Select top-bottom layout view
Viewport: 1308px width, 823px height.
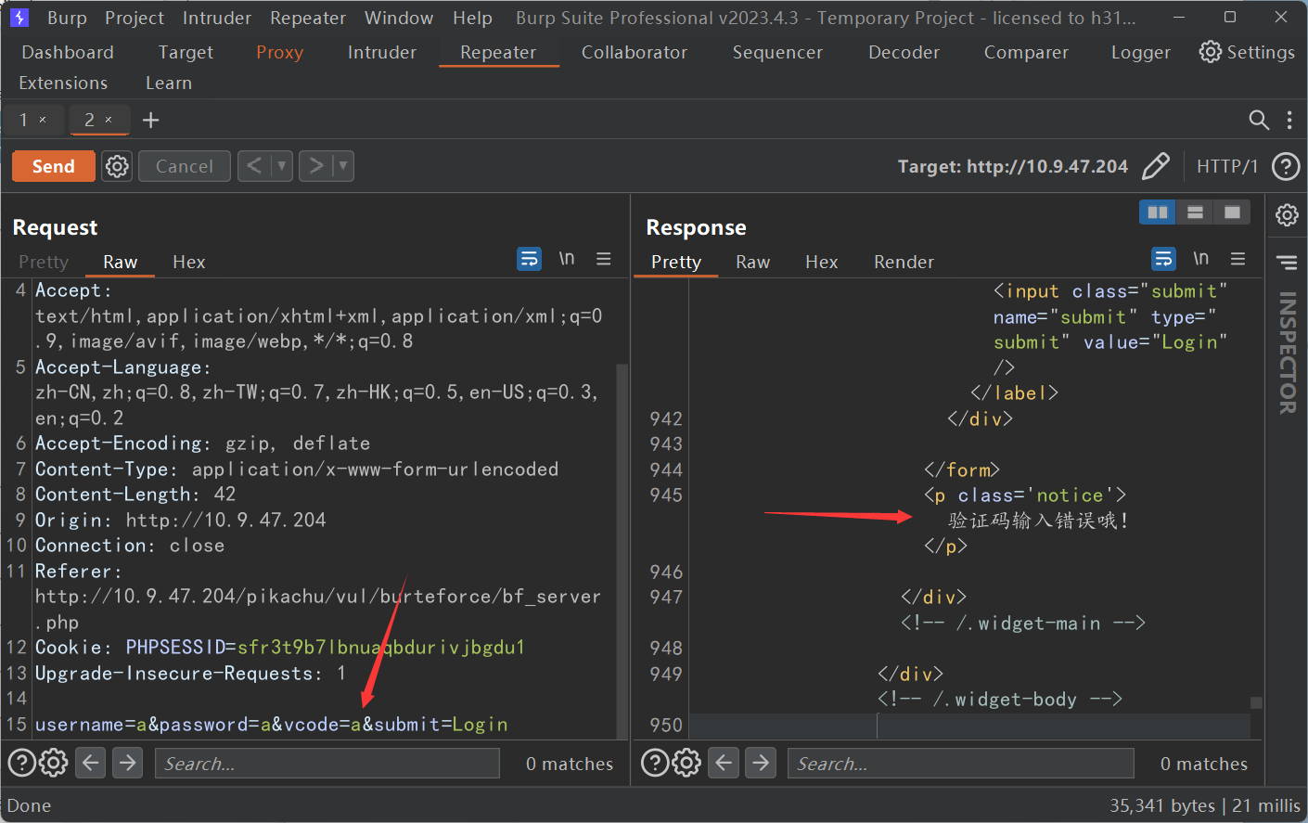pyautogui.click(x=1195, y=212)
